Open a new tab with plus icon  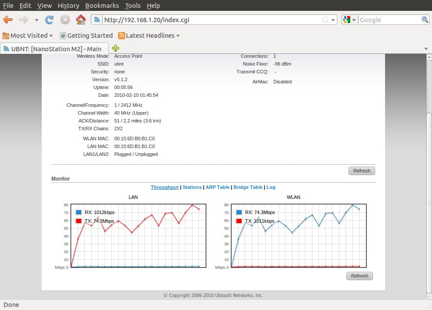point(116,48)
